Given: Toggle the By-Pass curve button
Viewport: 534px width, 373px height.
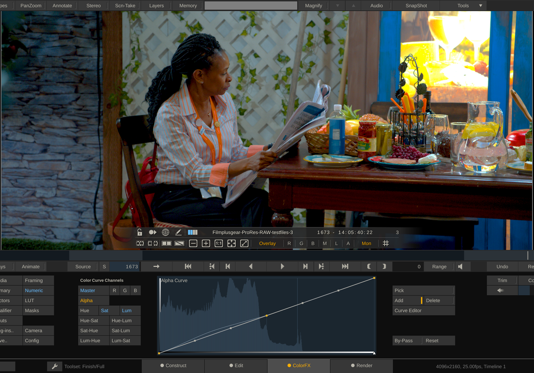Looking at the screenshot, I should pos(404,341).
